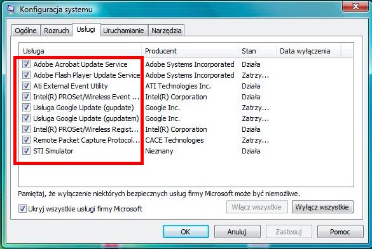372x249 pixels.
Task: Click the OK button
Action: tap(186, 231)
